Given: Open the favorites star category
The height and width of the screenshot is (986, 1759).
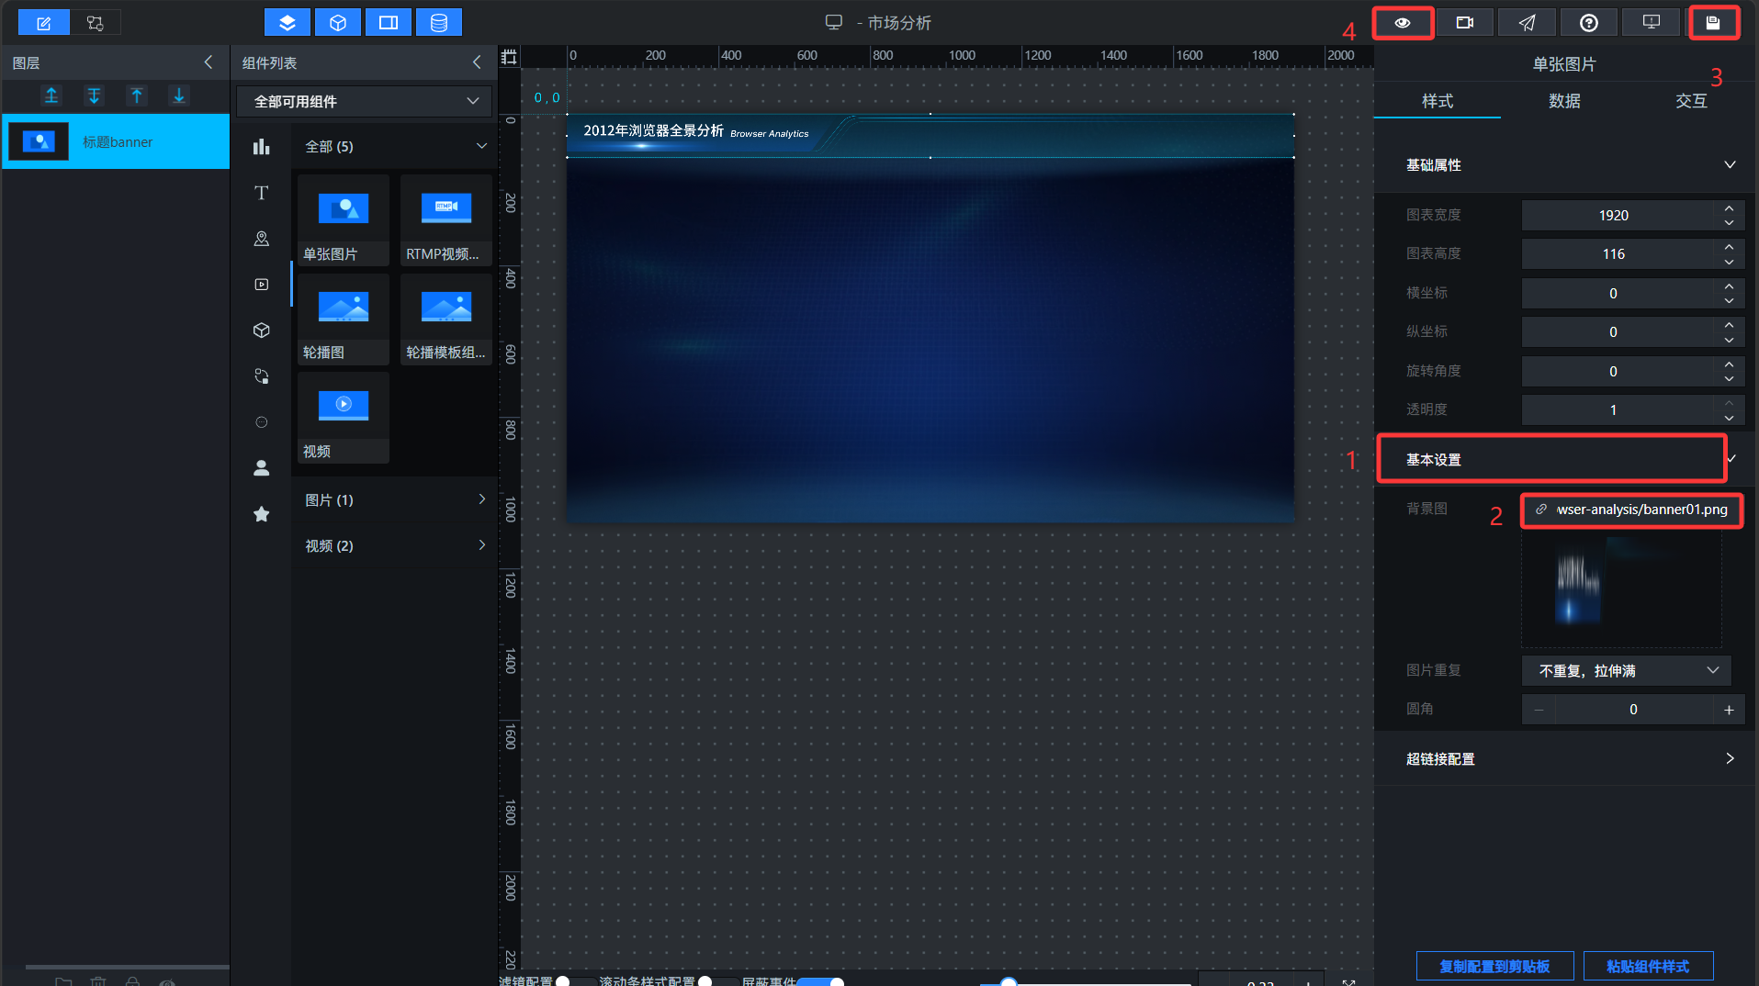Looking at the screenshot, I should [262, 514].
